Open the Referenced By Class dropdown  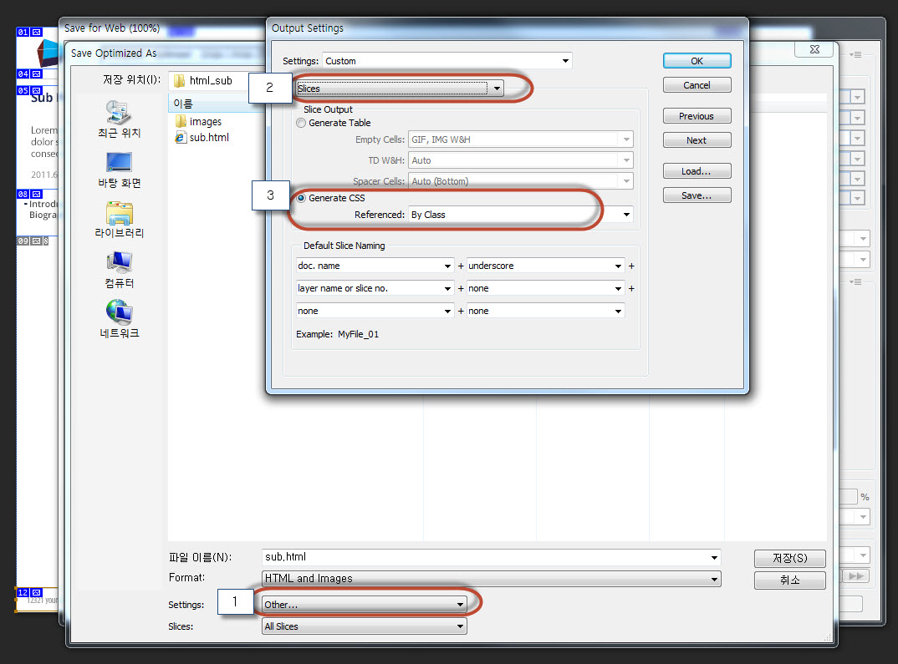click(x=519, y=215)
